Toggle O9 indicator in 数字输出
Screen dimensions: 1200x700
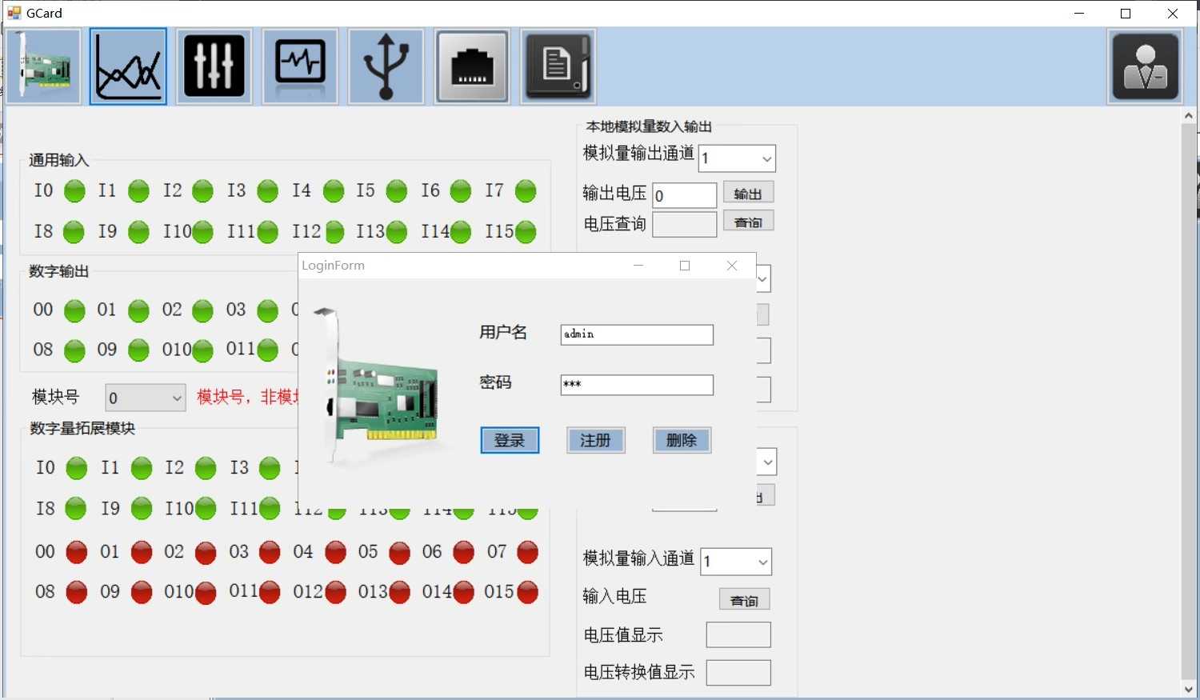(x=138, y=350)
